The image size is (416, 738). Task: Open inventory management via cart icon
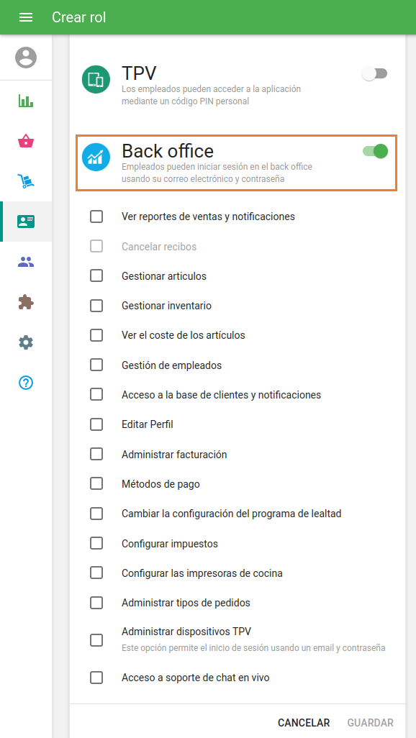[x=26, y=181]
